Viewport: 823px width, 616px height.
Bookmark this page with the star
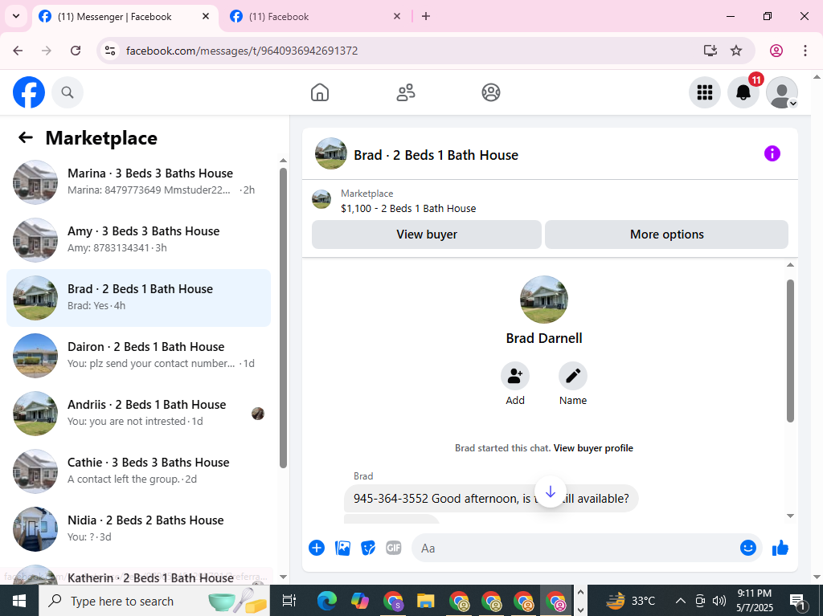click(736, 51)
